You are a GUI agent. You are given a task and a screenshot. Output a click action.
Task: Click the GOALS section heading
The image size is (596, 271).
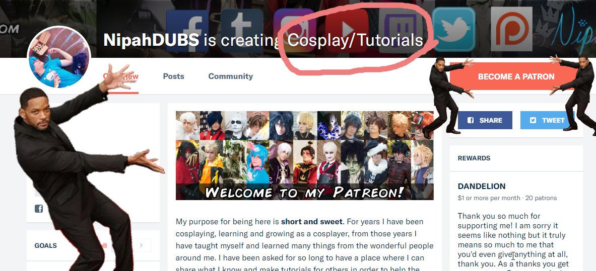[x=46, y=245]
